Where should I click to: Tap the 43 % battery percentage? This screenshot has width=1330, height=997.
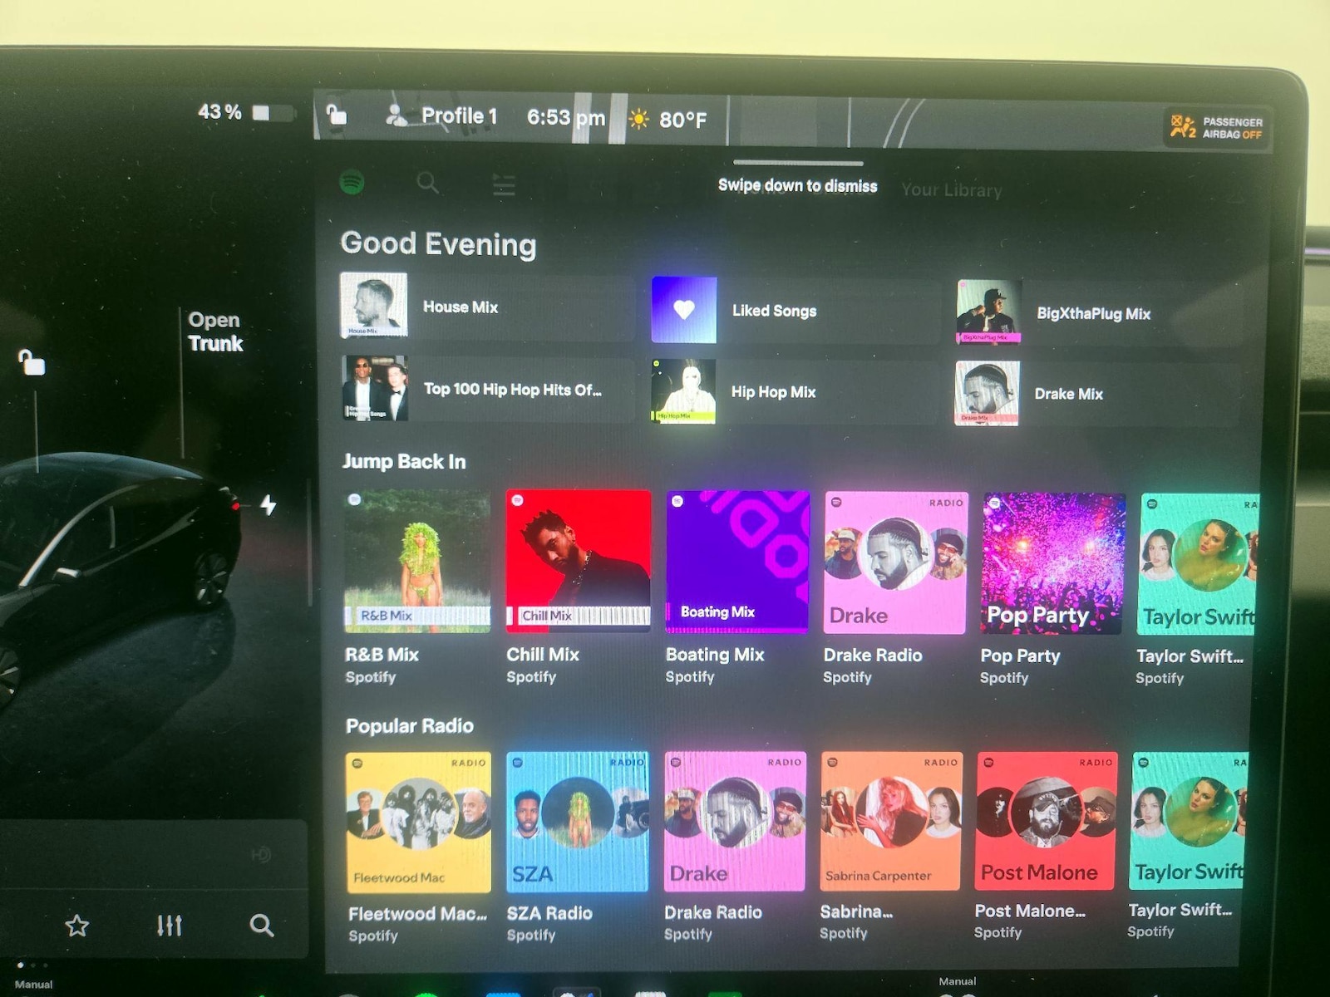(219, 111)
